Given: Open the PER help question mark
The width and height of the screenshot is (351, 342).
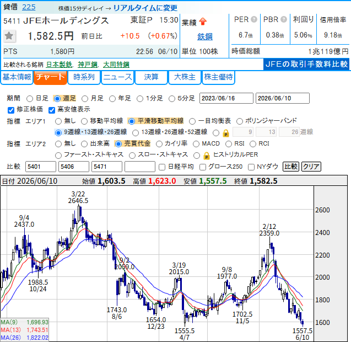Looking at the screenshot, I should pyautogui.click(x=254, y=19).
